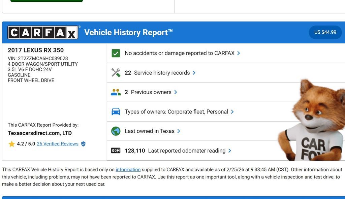Screen dimensions: 345x199
Task: Click the US $44.99 price button
Action: pyautogui.click(x=325, y=32)
